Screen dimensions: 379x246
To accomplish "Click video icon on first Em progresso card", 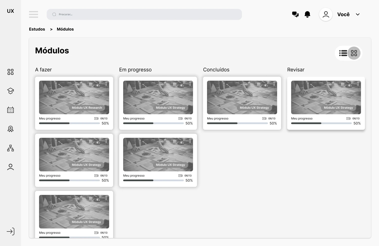I will 180,118.
